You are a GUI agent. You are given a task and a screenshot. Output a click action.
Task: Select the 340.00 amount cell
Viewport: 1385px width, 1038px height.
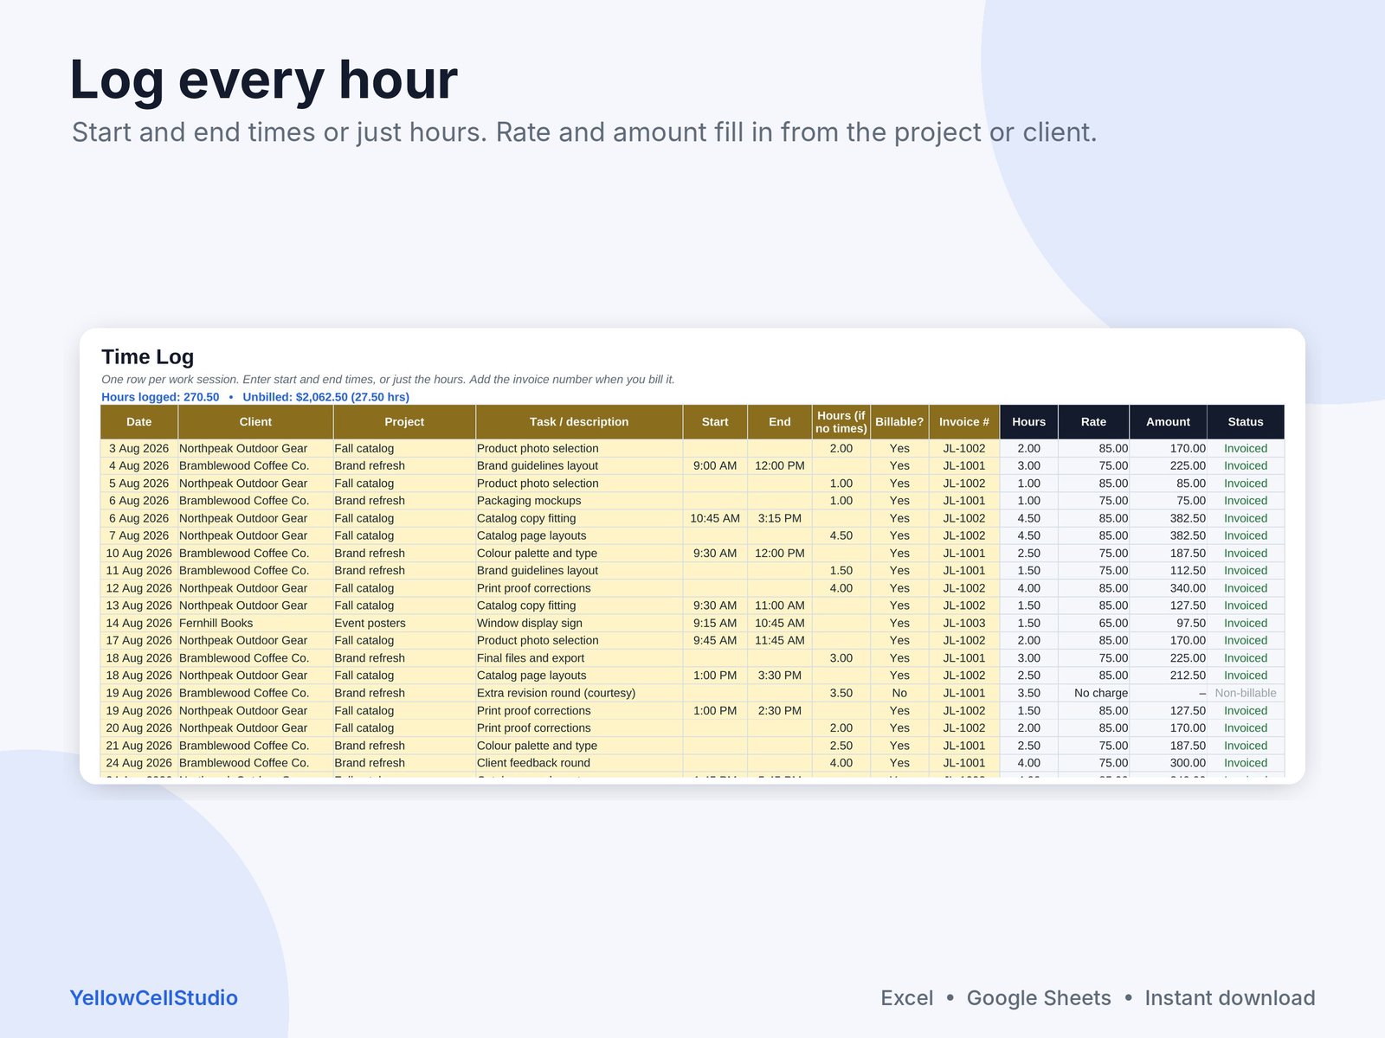pos(1168,588)
